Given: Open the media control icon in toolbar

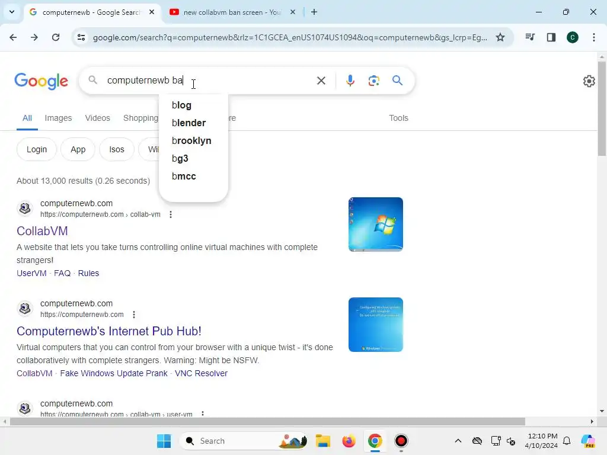Looking at the screenshot, I should pos(530,37).
